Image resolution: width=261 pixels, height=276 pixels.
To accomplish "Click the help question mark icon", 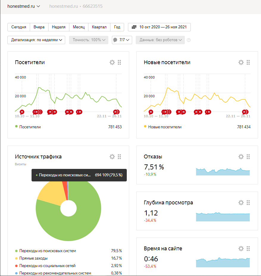I will pos(189,40).
